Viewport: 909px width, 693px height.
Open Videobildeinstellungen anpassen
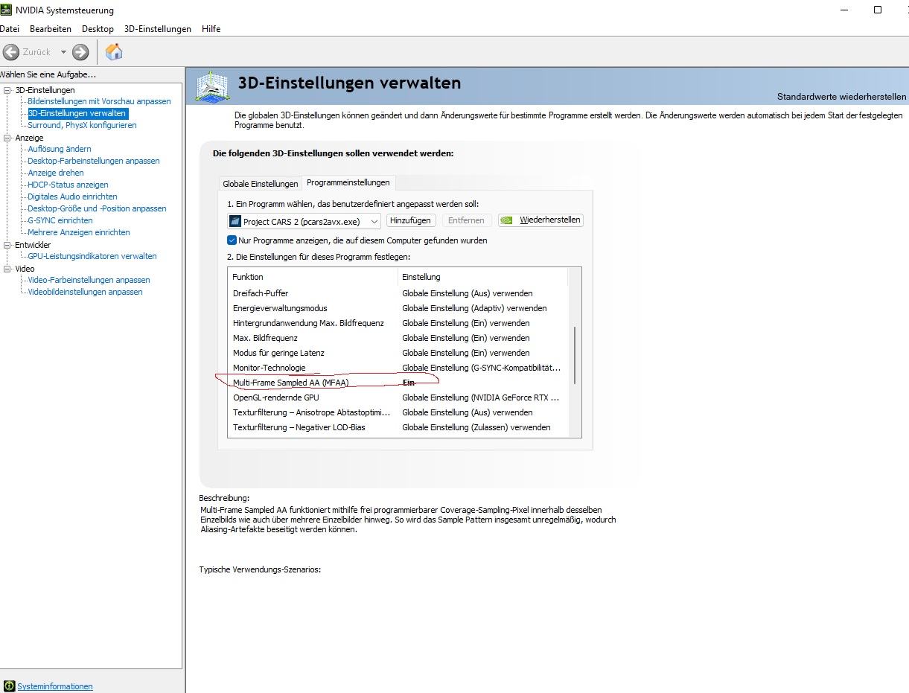click(85, 292)
